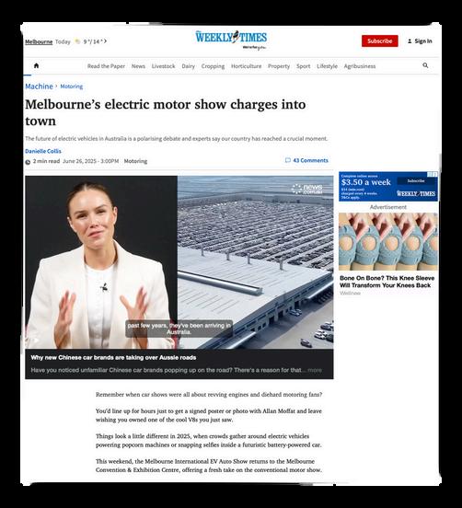Viewport: 462px width, 508px height.
Task: Expand video description with "more"
Action: tap(315, 370)
